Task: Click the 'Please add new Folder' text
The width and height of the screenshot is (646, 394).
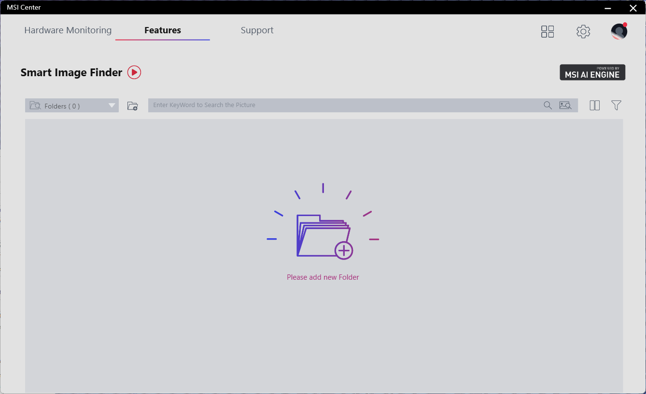Action: (x=323, y=277)
